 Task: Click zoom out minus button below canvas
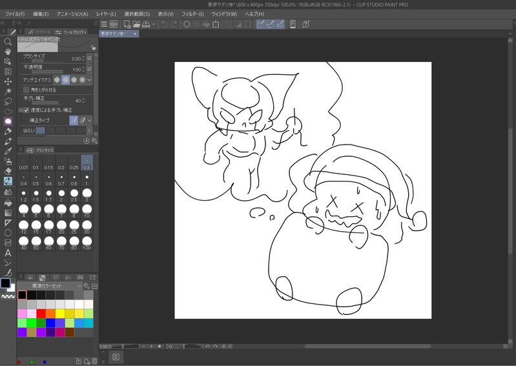coord(143,346)
